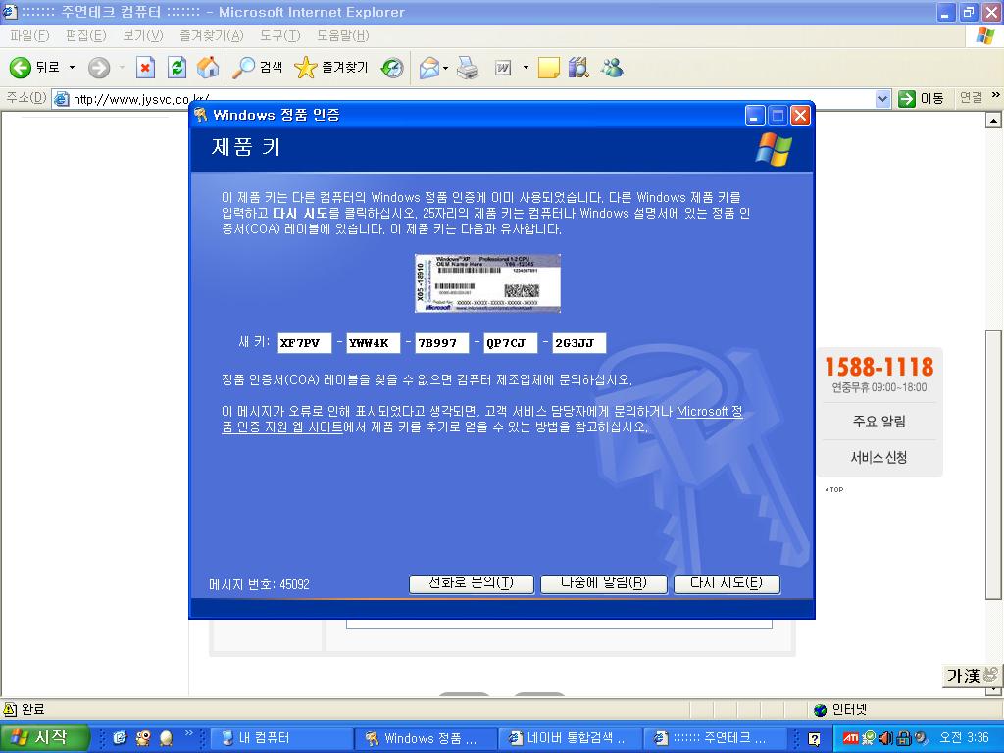Close the Windows 정품 인증 dialog
Viewport: 1004px width, 753px height.
pos(800,116)
